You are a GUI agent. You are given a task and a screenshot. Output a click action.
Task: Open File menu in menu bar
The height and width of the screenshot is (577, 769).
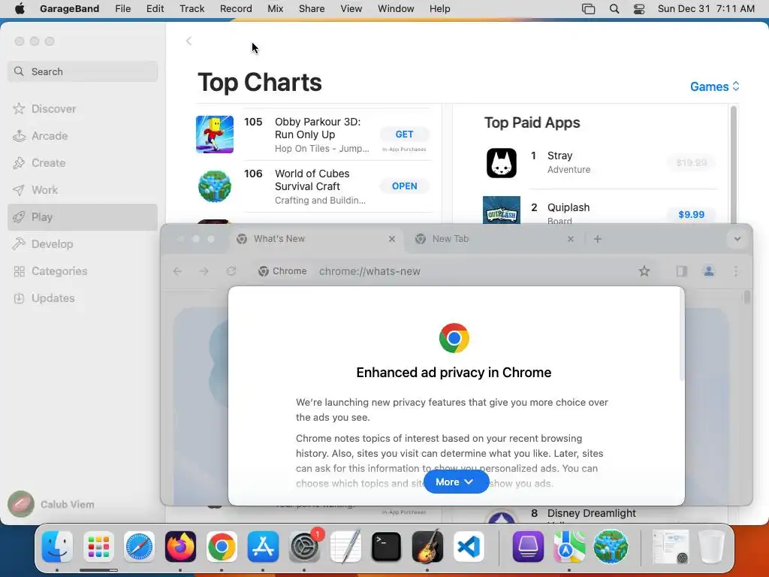point(122,8)
